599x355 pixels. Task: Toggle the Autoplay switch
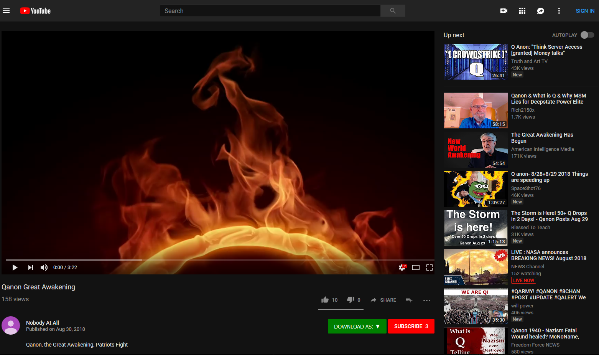[x=587, y=35]
